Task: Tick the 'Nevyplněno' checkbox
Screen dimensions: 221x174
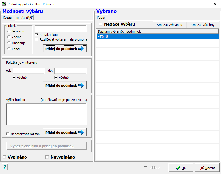Action: coord(47,157)
